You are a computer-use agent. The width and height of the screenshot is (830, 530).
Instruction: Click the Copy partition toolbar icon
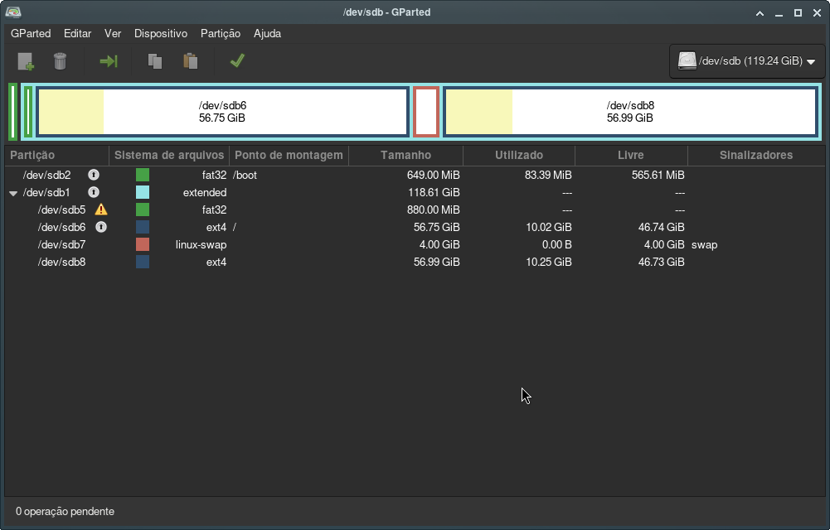click(x=154, y=61)
